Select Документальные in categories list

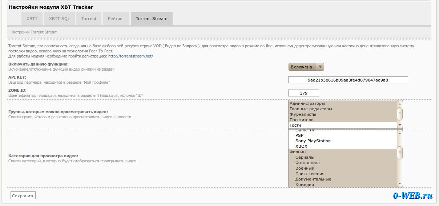[x=313, y=179]
